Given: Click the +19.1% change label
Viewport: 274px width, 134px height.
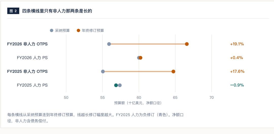Looking at the screenshot, I should (x=237, y=44).
